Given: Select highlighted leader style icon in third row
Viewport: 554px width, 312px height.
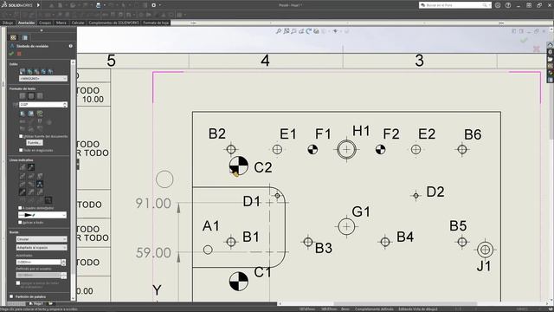Looking at the screenshot, I should click(x=40, y=184).
